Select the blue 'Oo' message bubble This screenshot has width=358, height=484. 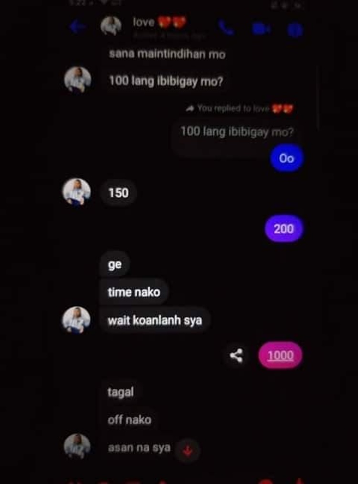pos(286,158)
